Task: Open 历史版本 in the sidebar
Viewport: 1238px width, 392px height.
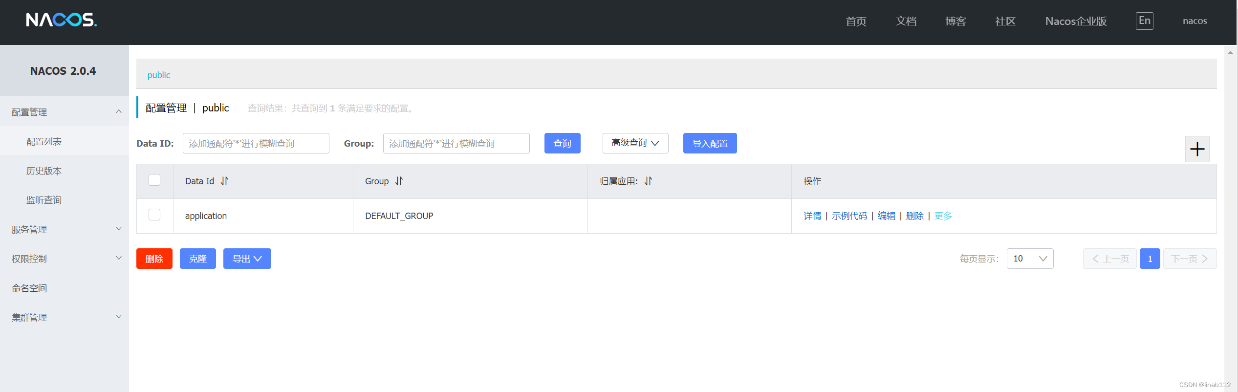Action: 65,171
